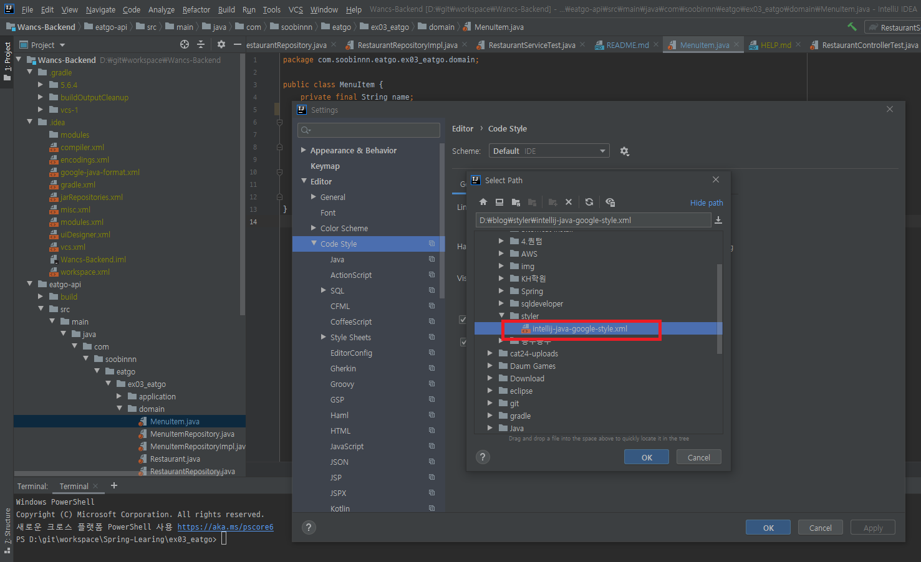This screenshot has width=921, height=562.
Task: Click the Home directory icon in Select Path
Action: 483,202
